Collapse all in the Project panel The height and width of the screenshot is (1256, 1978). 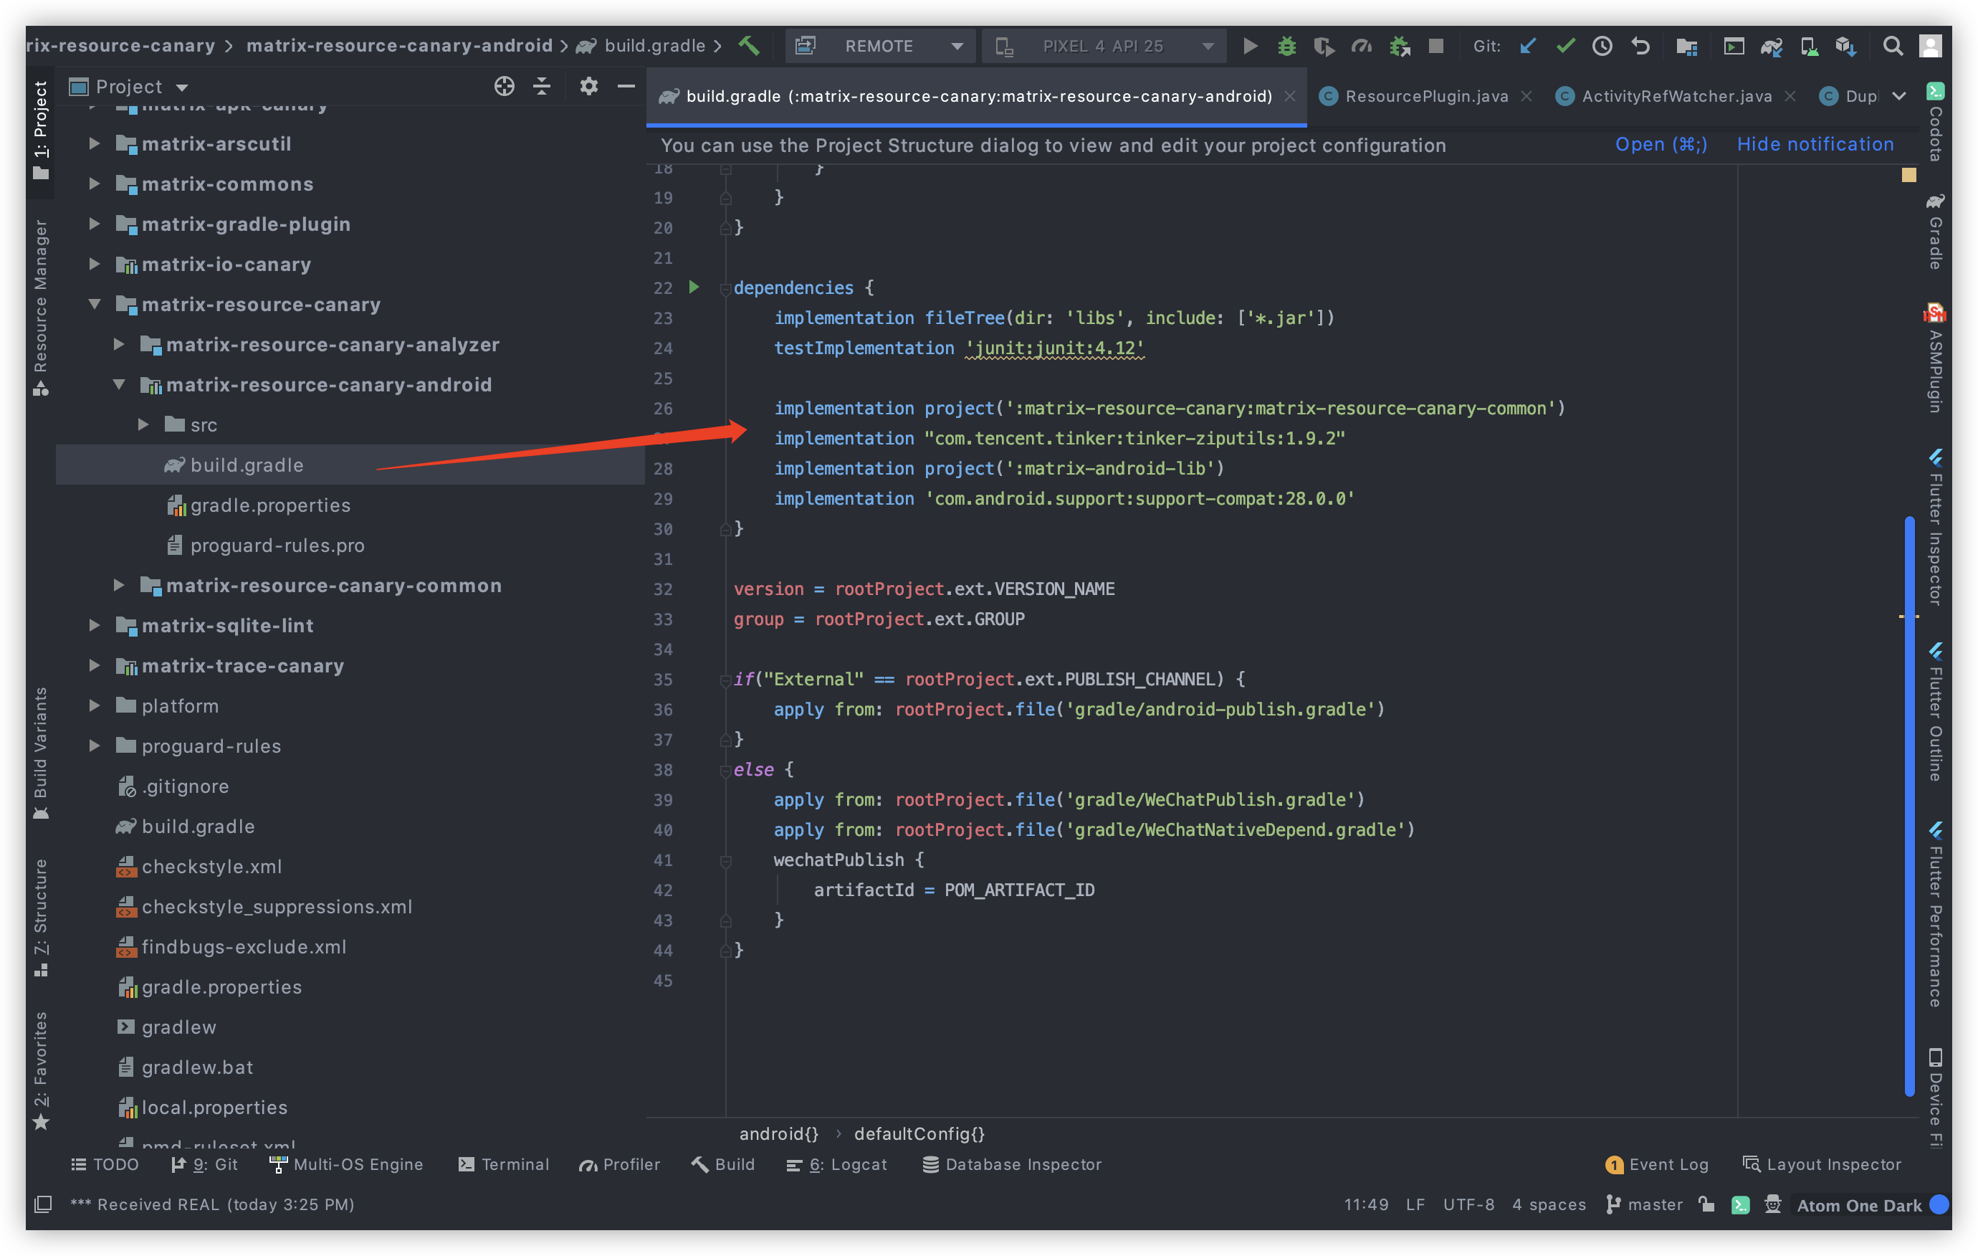pos(542,86)
